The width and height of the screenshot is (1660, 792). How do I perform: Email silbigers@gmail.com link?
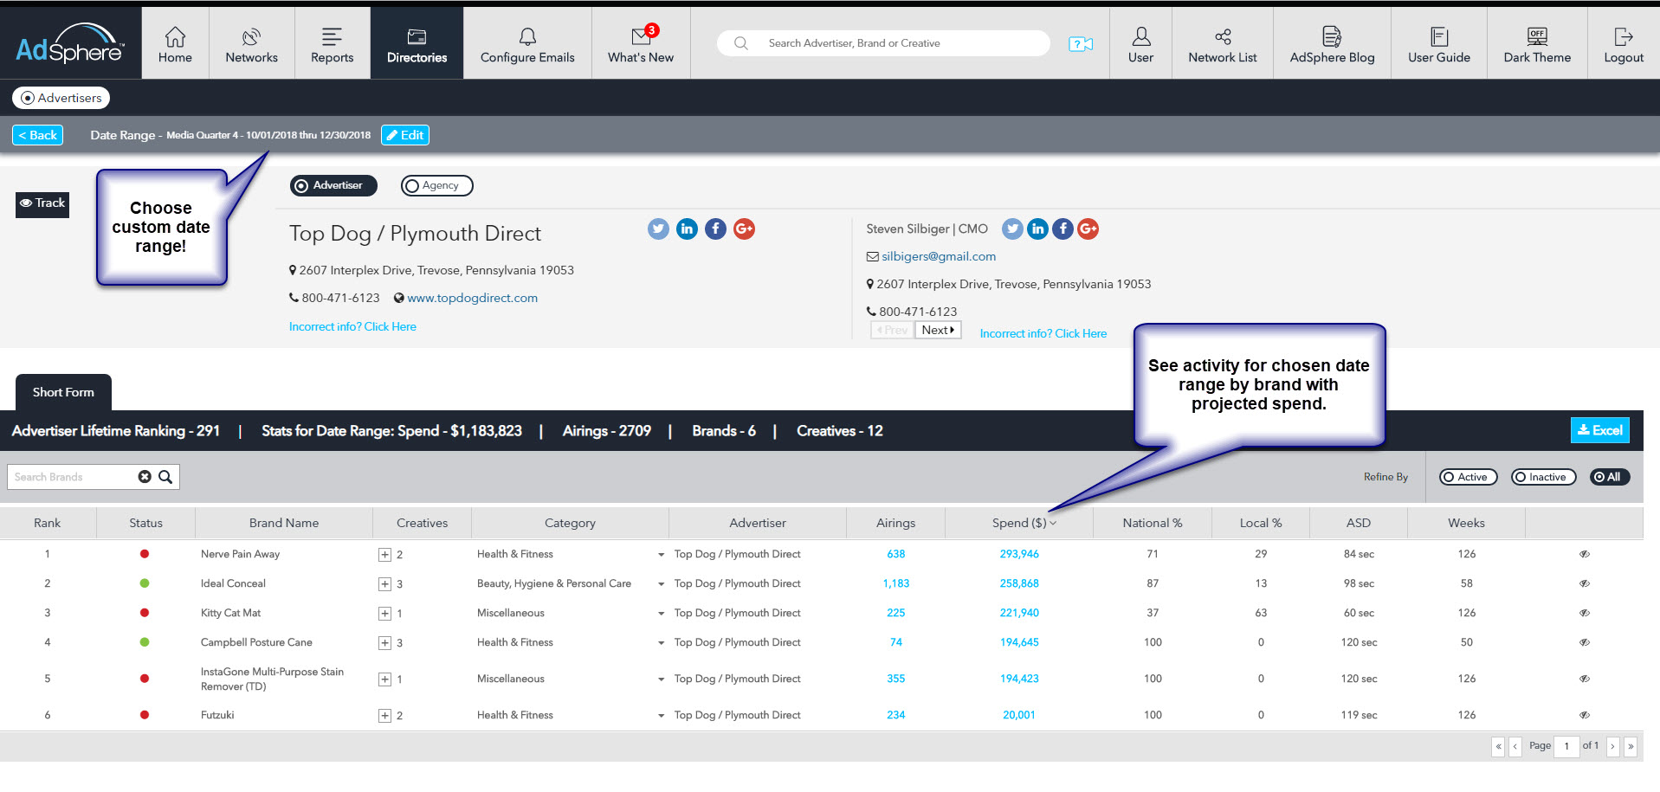click(939, 256)
